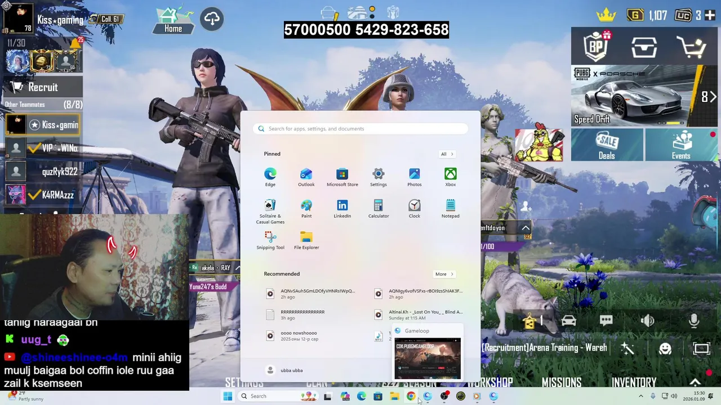This screenshot has height=405, width=721.
Task: Show hidden system tray icons
Action: [640, 396]
